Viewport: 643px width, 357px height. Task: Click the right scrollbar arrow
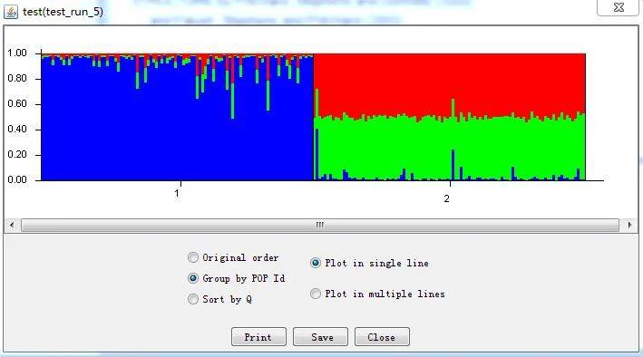[x=629, y=225]
